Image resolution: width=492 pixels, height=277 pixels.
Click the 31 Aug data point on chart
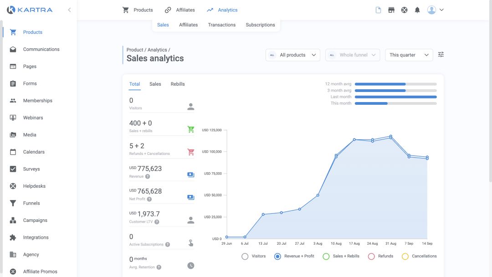[x=390, y=137]
